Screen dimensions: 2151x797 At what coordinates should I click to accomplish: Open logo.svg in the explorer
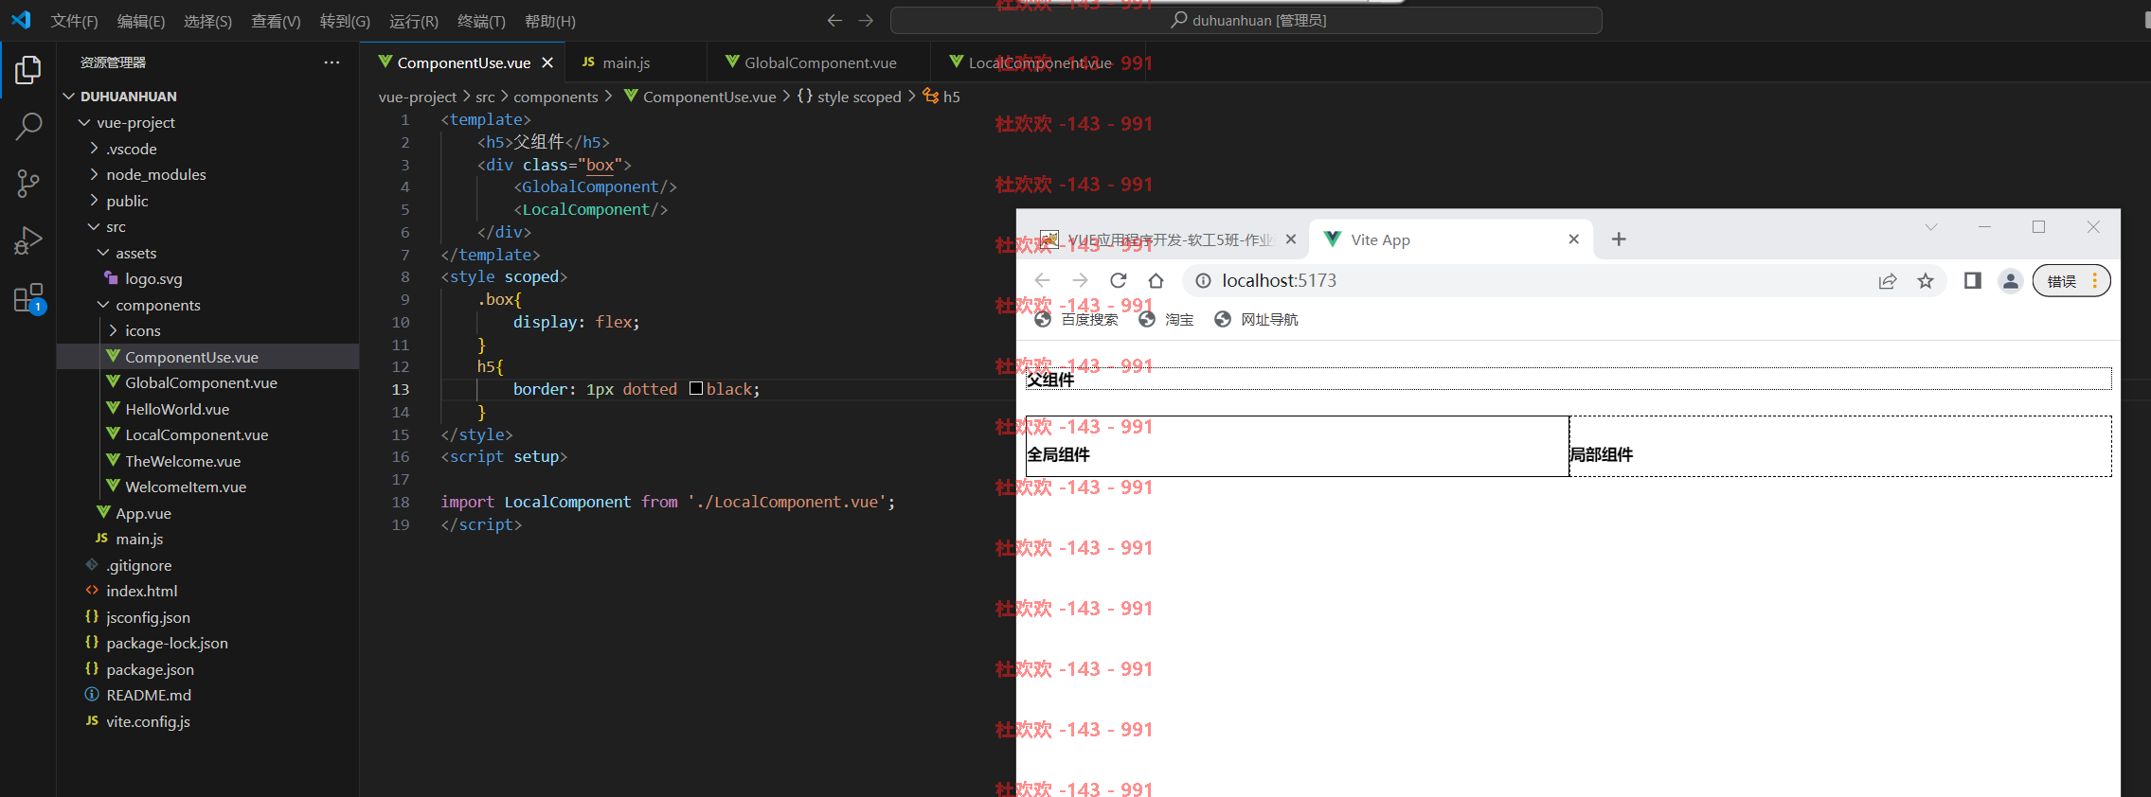tap(208, 278)
